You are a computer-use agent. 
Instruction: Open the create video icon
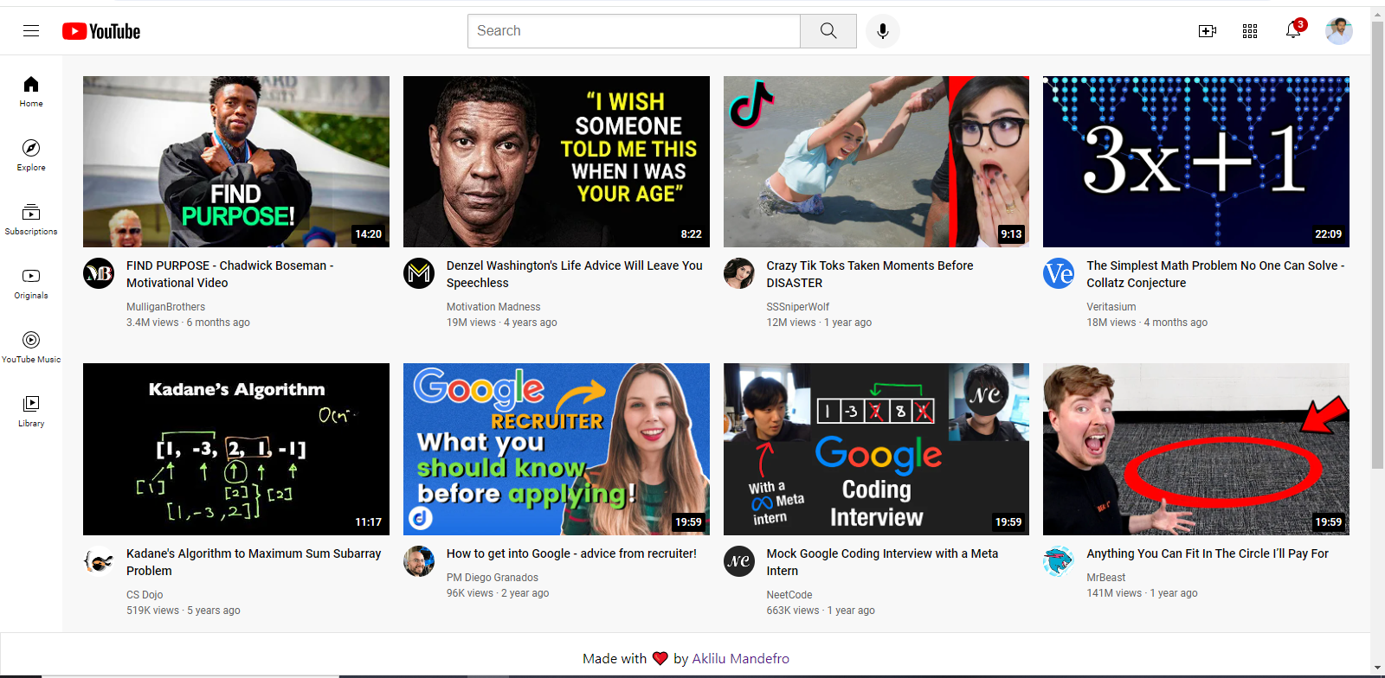click(1208, 31)
